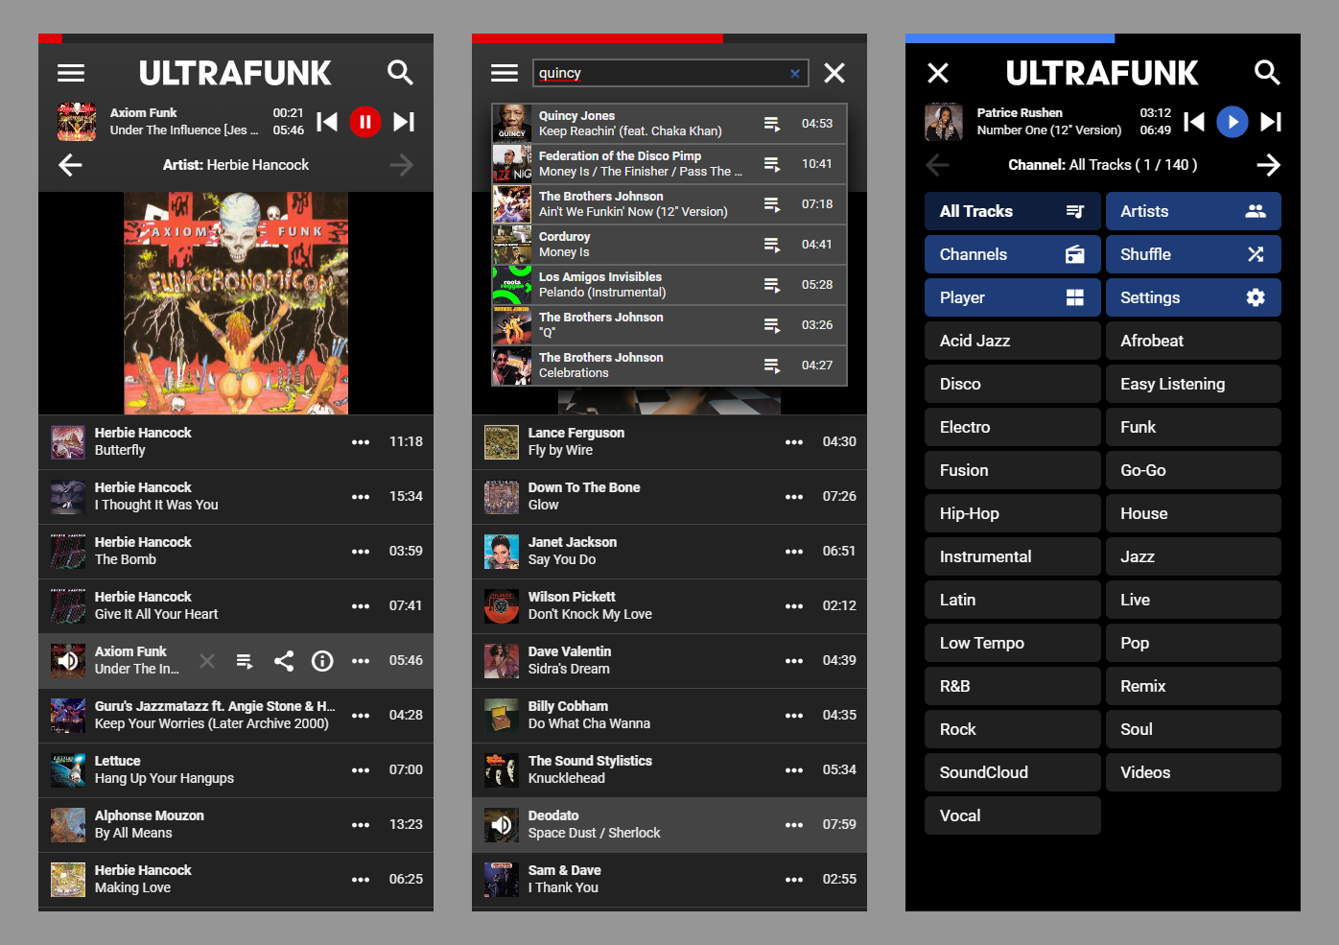Viewport: 1339px width, 945px height.
Task: Go back with left arrow beside Artist: Herbie Hancock
Action: click(71, 165)
